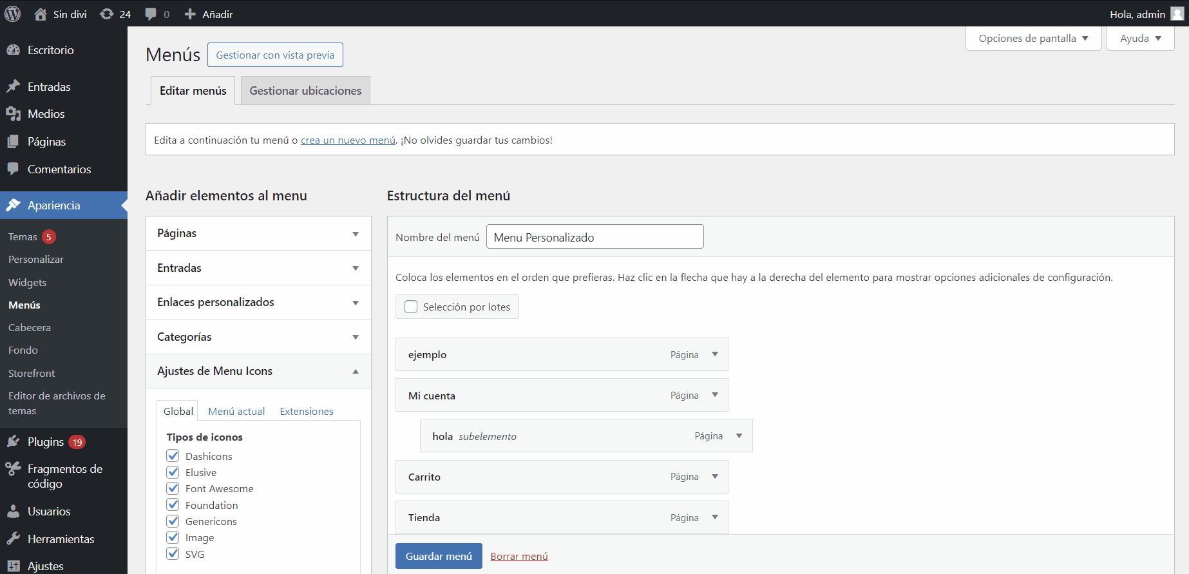Click the Borrar menú link
The height and width of the screenshot is (574, 1189).
point(518,557)
